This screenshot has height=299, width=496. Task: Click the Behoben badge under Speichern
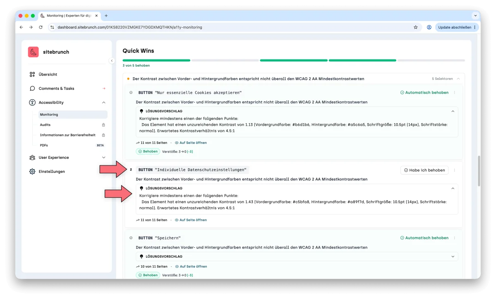(x=148, y=275)
